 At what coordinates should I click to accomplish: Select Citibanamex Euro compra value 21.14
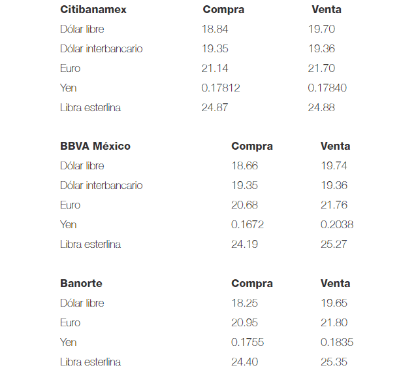214,69
